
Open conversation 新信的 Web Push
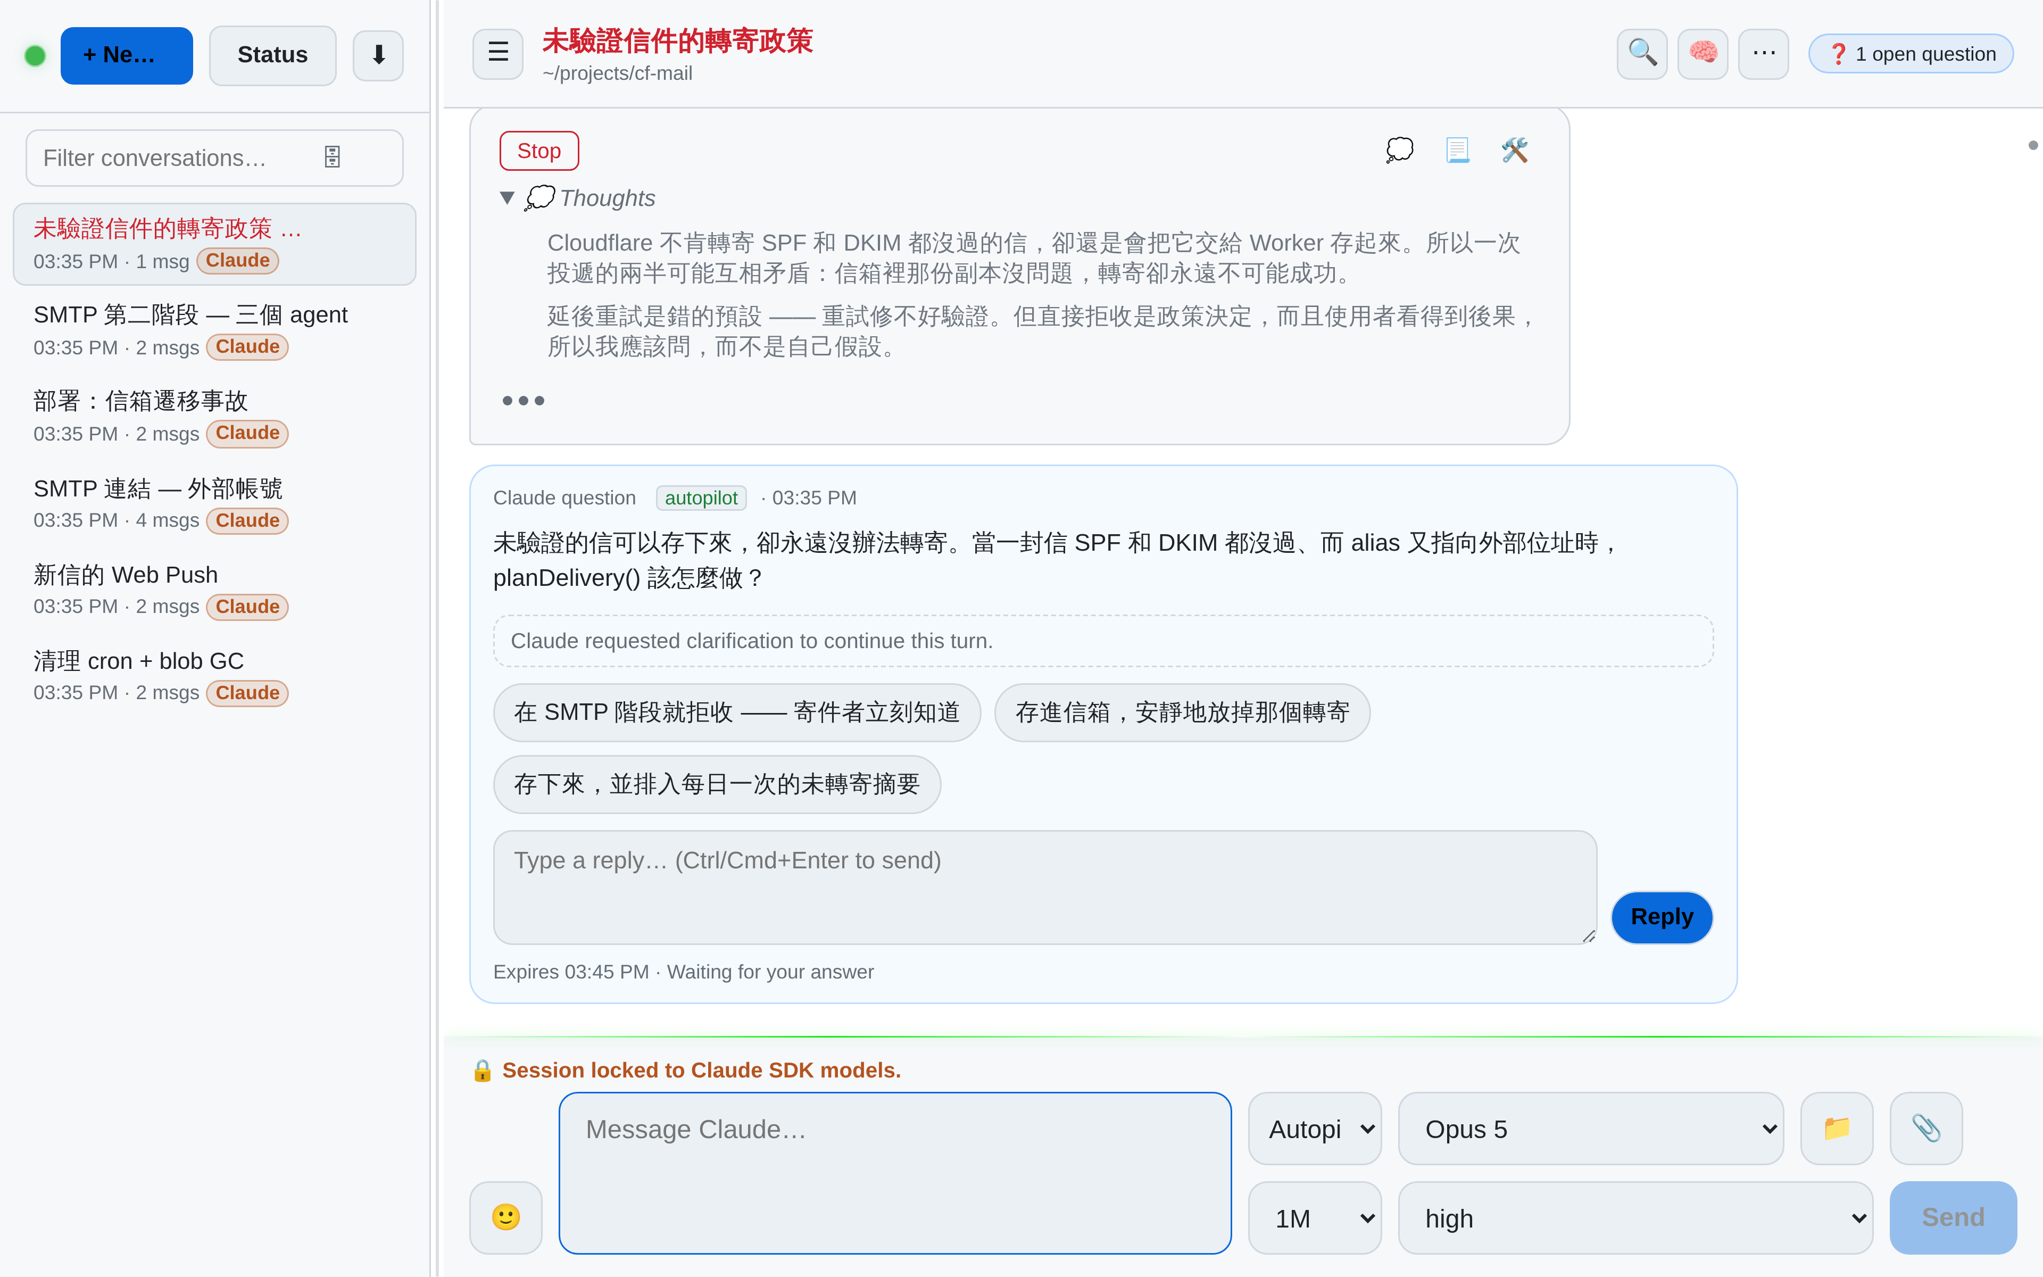click(x=214, y=590)
